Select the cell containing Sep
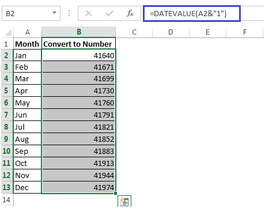265x208 pixels. pos(28,151)
